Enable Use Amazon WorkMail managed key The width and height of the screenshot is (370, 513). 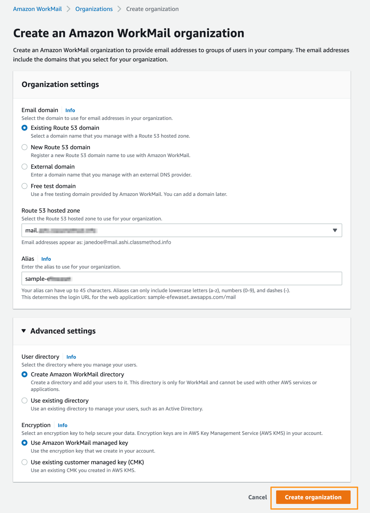coord(25,443)
